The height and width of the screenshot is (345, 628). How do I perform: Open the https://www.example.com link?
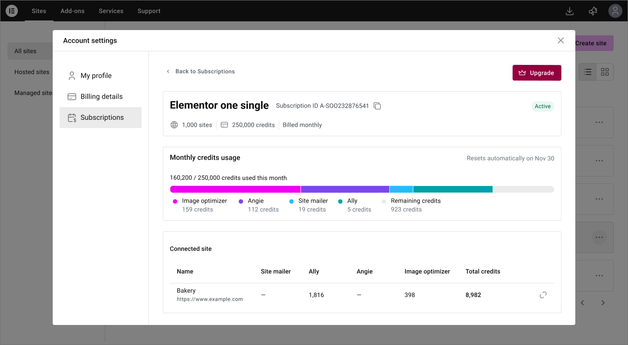click(x=210, y=299)
